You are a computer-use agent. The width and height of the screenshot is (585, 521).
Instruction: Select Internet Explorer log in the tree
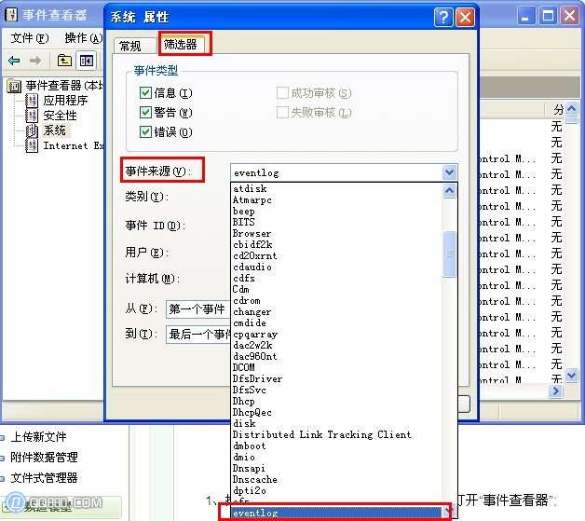point(73,145)
